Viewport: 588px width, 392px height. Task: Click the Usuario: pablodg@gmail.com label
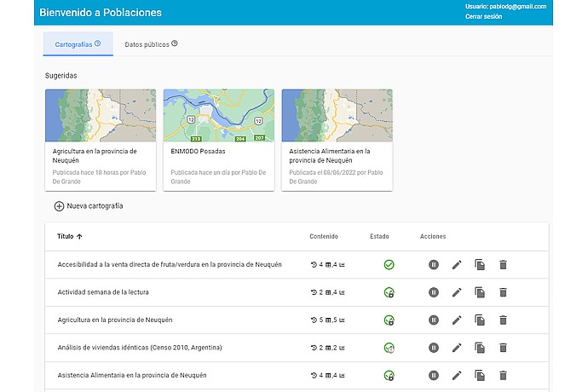[x=506, y=6]
